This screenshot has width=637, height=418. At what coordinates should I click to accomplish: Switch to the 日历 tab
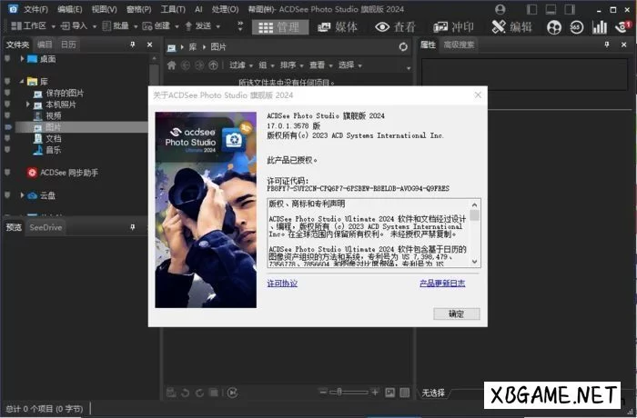pyautogui.click(x=69, y=44)
